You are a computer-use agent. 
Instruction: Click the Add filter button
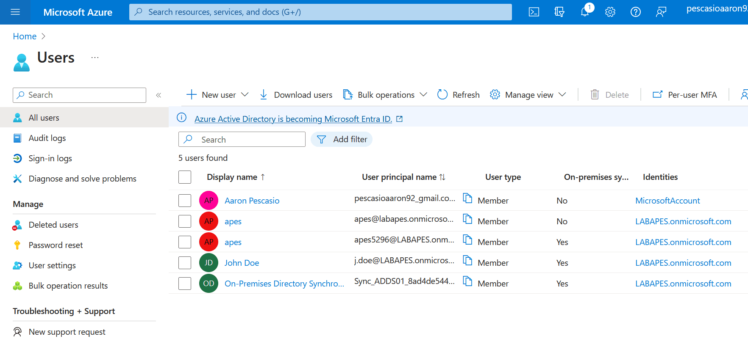point(342,140)
